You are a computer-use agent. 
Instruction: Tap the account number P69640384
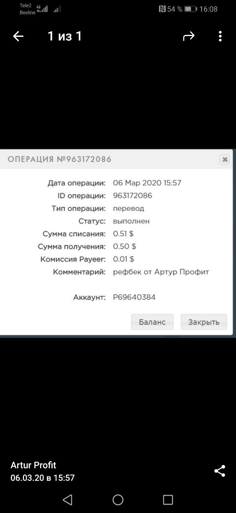(134, 297)
